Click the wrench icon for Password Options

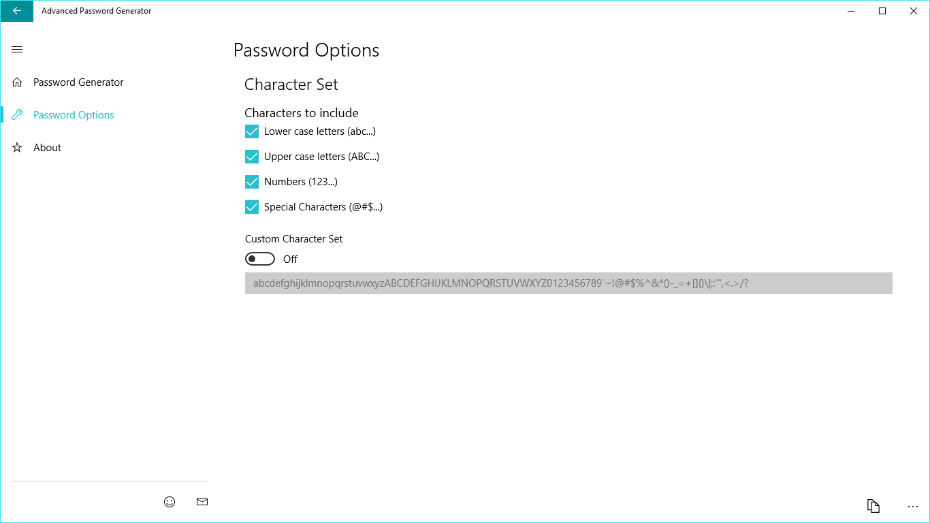pyautogui.click(x=18, y=115)
